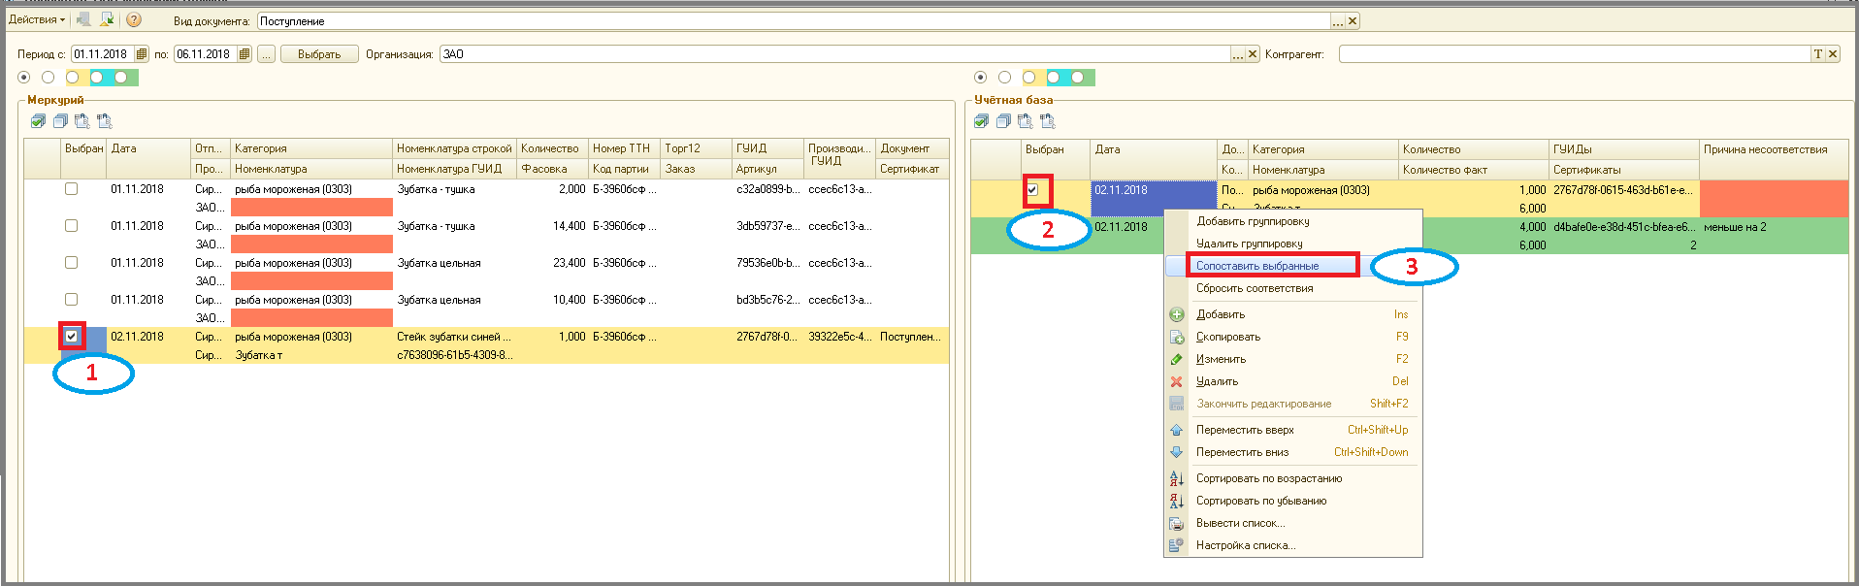Click red cross Удалить entry in menu
The height and width of the screenshot is (586, 1859).
point(1292,381)
